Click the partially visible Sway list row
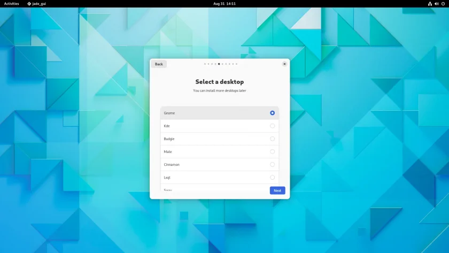Viewport: 449px width, 253px height. pos(219,187)
